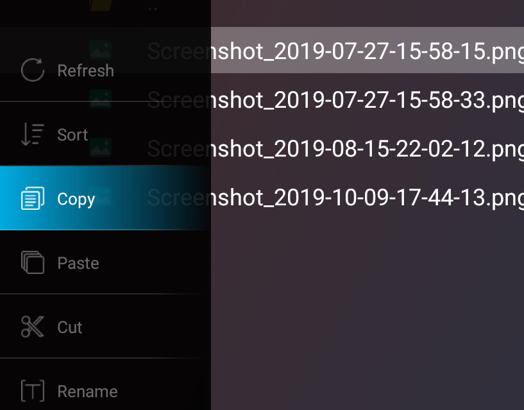Click the Sort arrow-and-lines icon
524x410 pixels.
[x=33, y=134]
